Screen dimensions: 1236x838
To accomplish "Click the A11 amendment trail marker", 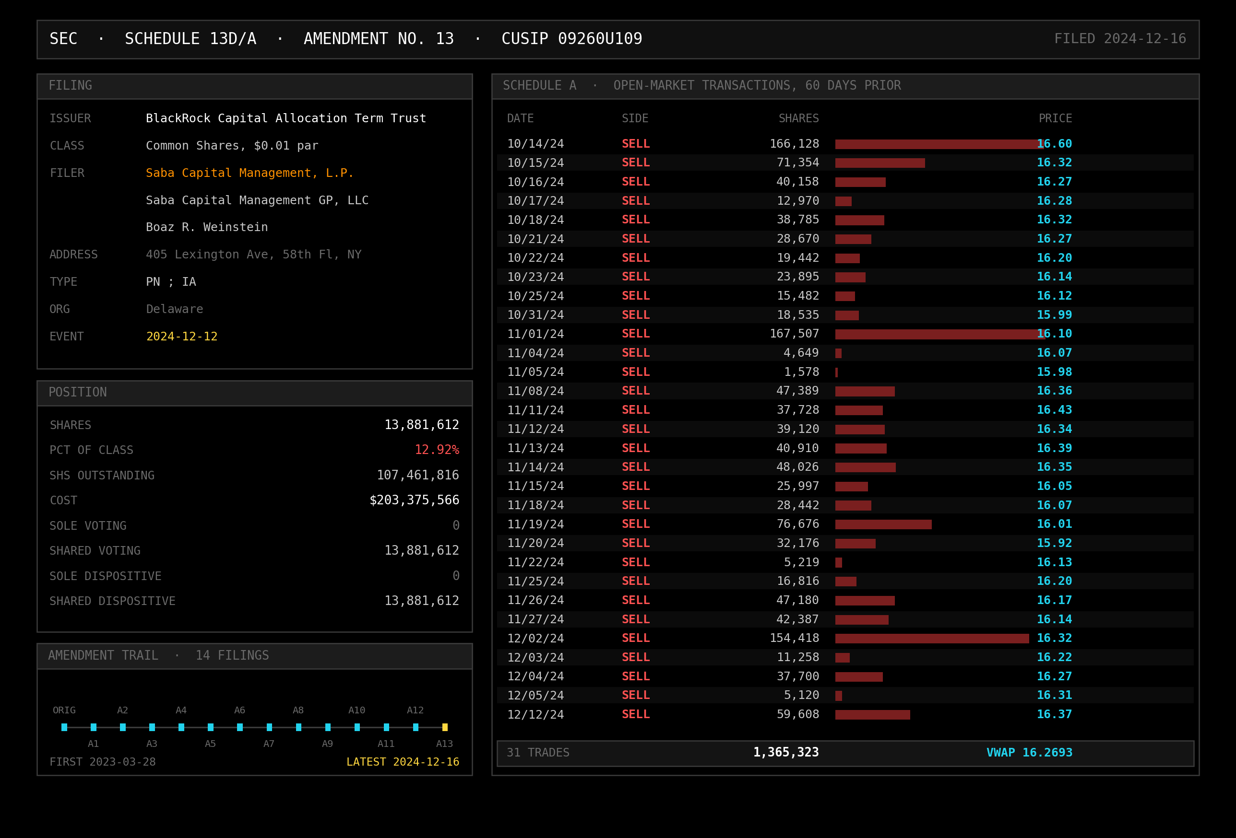I will pyautogui.click(x=386, y=727).
